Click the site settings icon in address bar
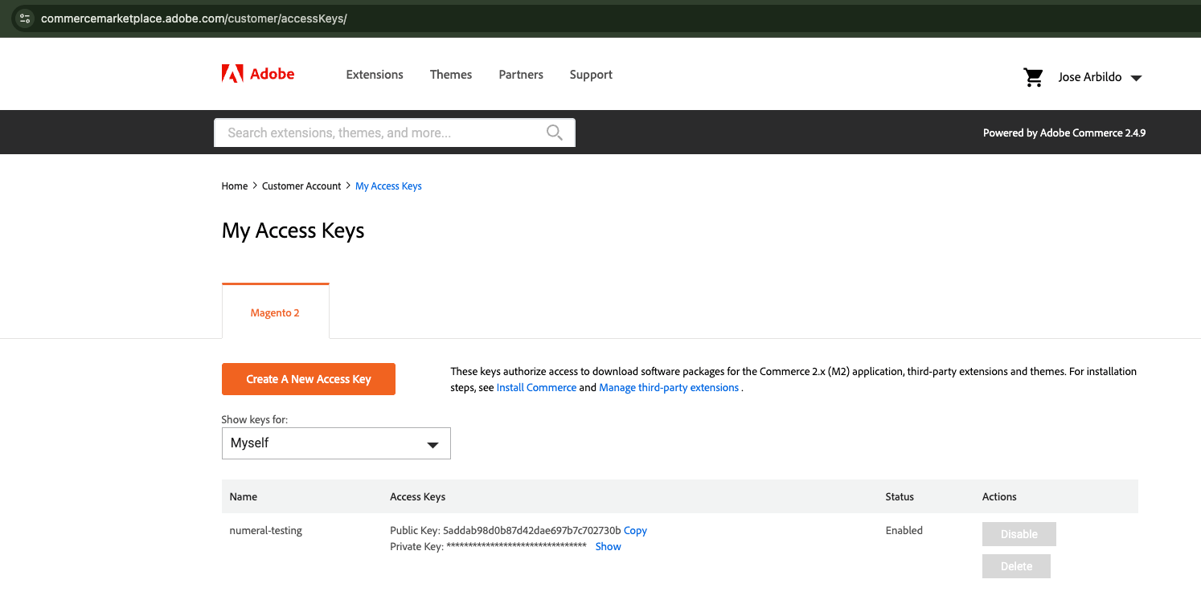The height and width of the screenshot is (608, 1201). [24, 18]
